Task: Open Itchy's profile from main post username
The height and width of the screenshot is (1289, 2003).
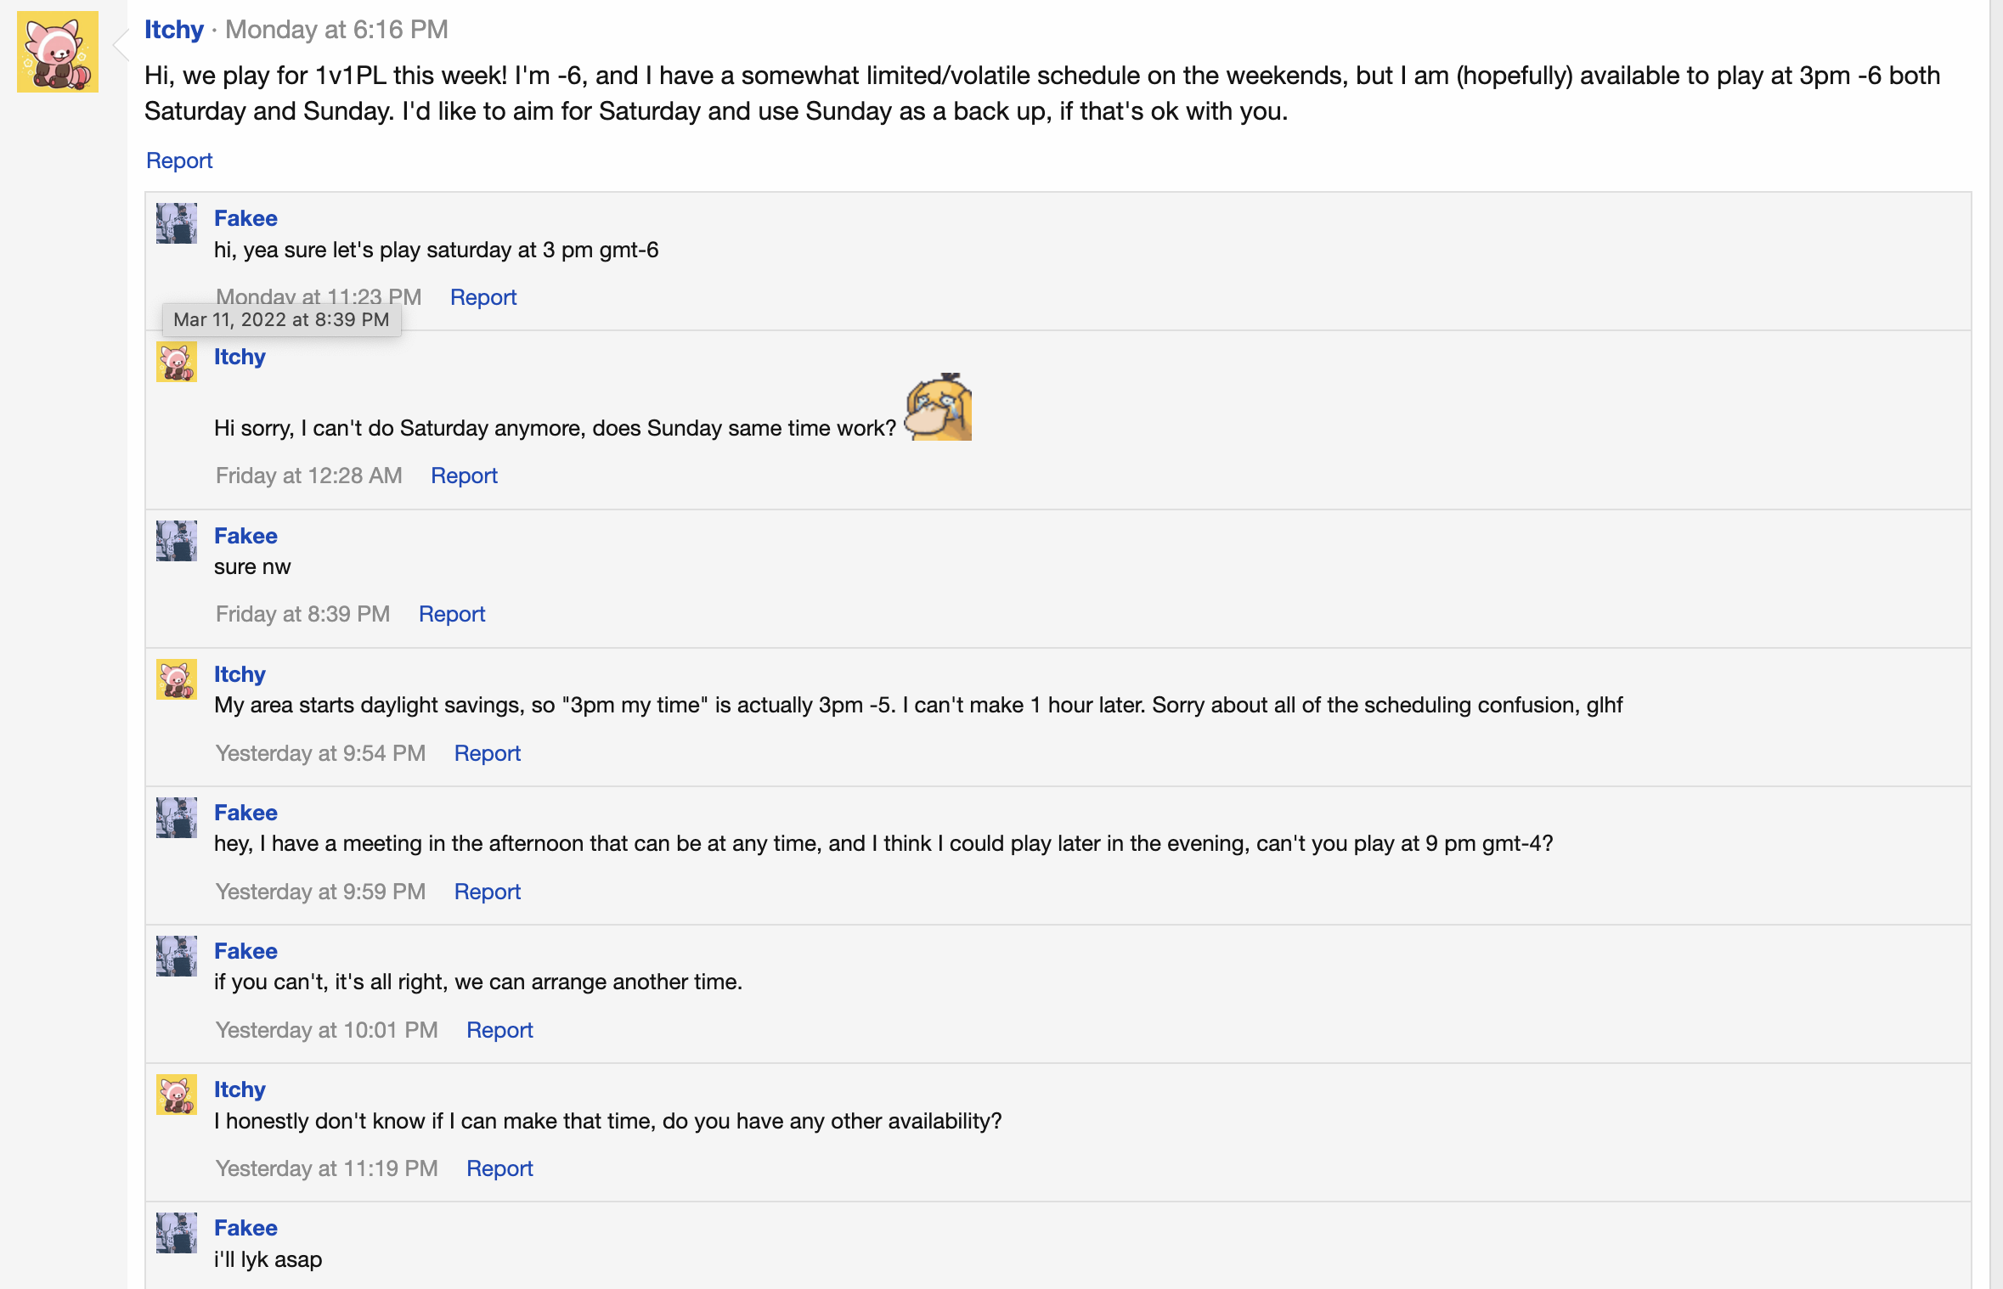Action: click(x=174, y=30)
